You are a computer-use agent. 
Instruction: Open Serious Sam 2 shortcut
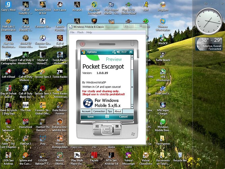pyautogui.click(x=43, y=74)
